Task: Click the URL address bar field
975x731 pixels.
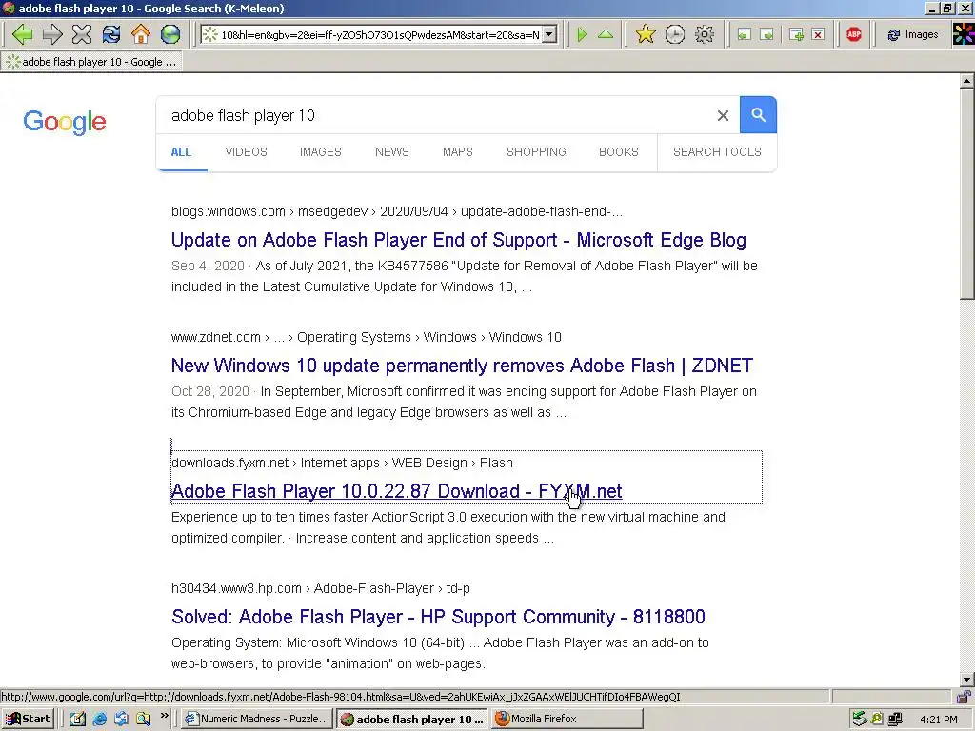Action: (x=379, y=34)
